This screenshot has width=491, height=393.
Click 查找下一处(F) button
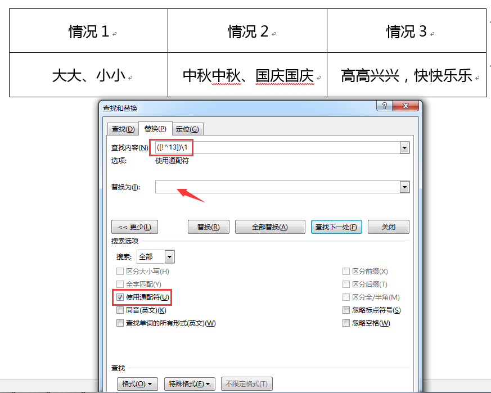point(336,227)
